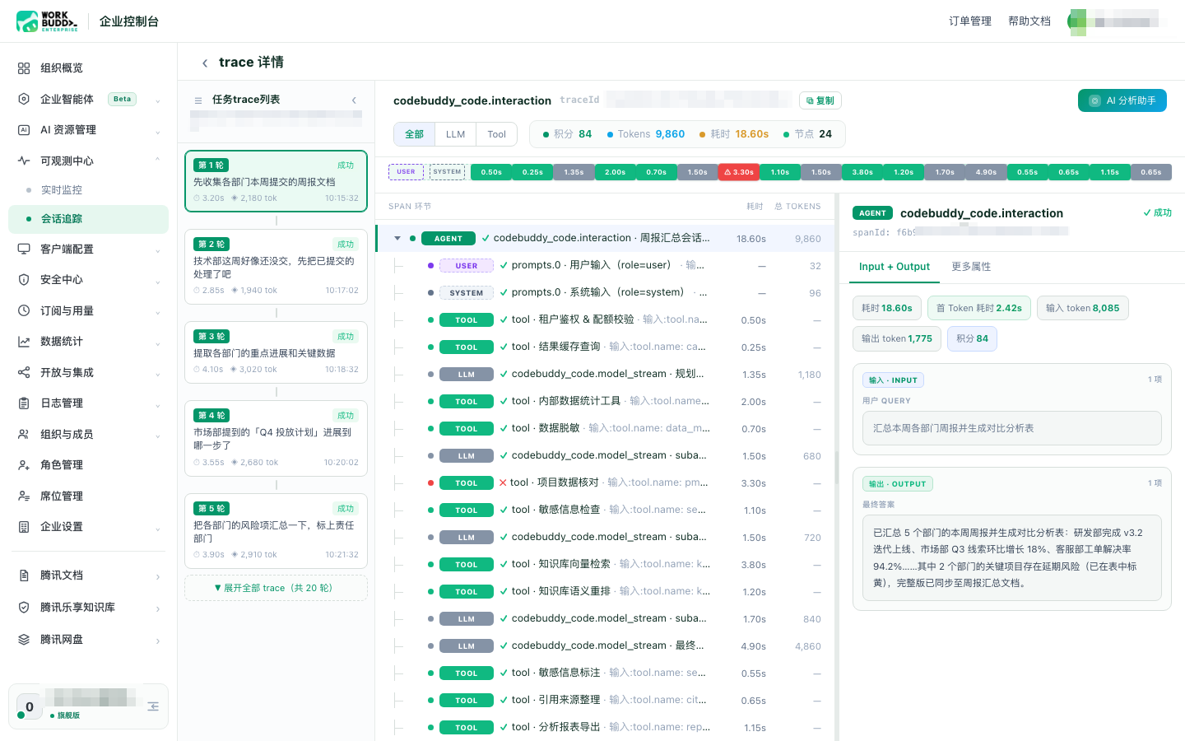The width and height of the screenshot is (1185, 741).
Task: Expand the 企业智能体 submenu chevron
Action: 157,100
